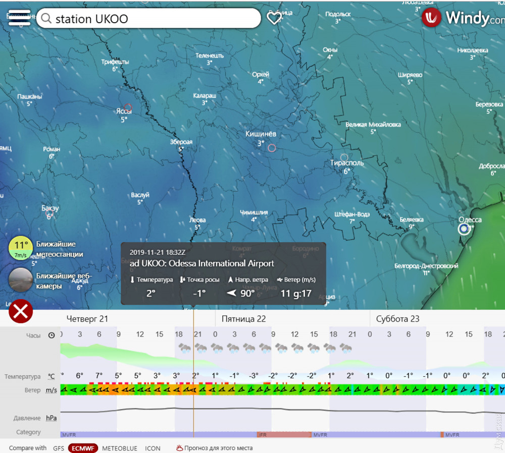Add location to favorites with heart icon
This screenshot has width=505, height=453.
point(274,19)
